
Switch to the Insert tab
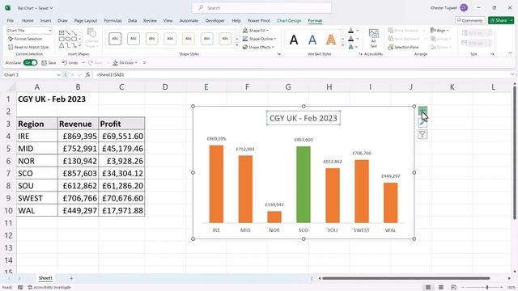point(45,20)
